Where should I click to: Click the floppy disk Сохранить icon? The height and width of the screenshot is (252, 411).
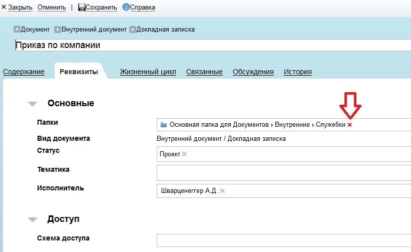[82, 8]
